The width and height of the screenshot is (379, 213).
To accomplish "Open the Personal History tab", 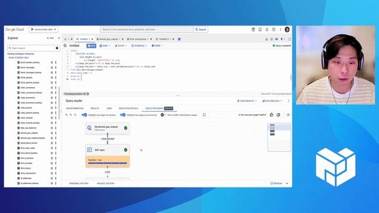I will pyautogui.click(x=79, y=183).
